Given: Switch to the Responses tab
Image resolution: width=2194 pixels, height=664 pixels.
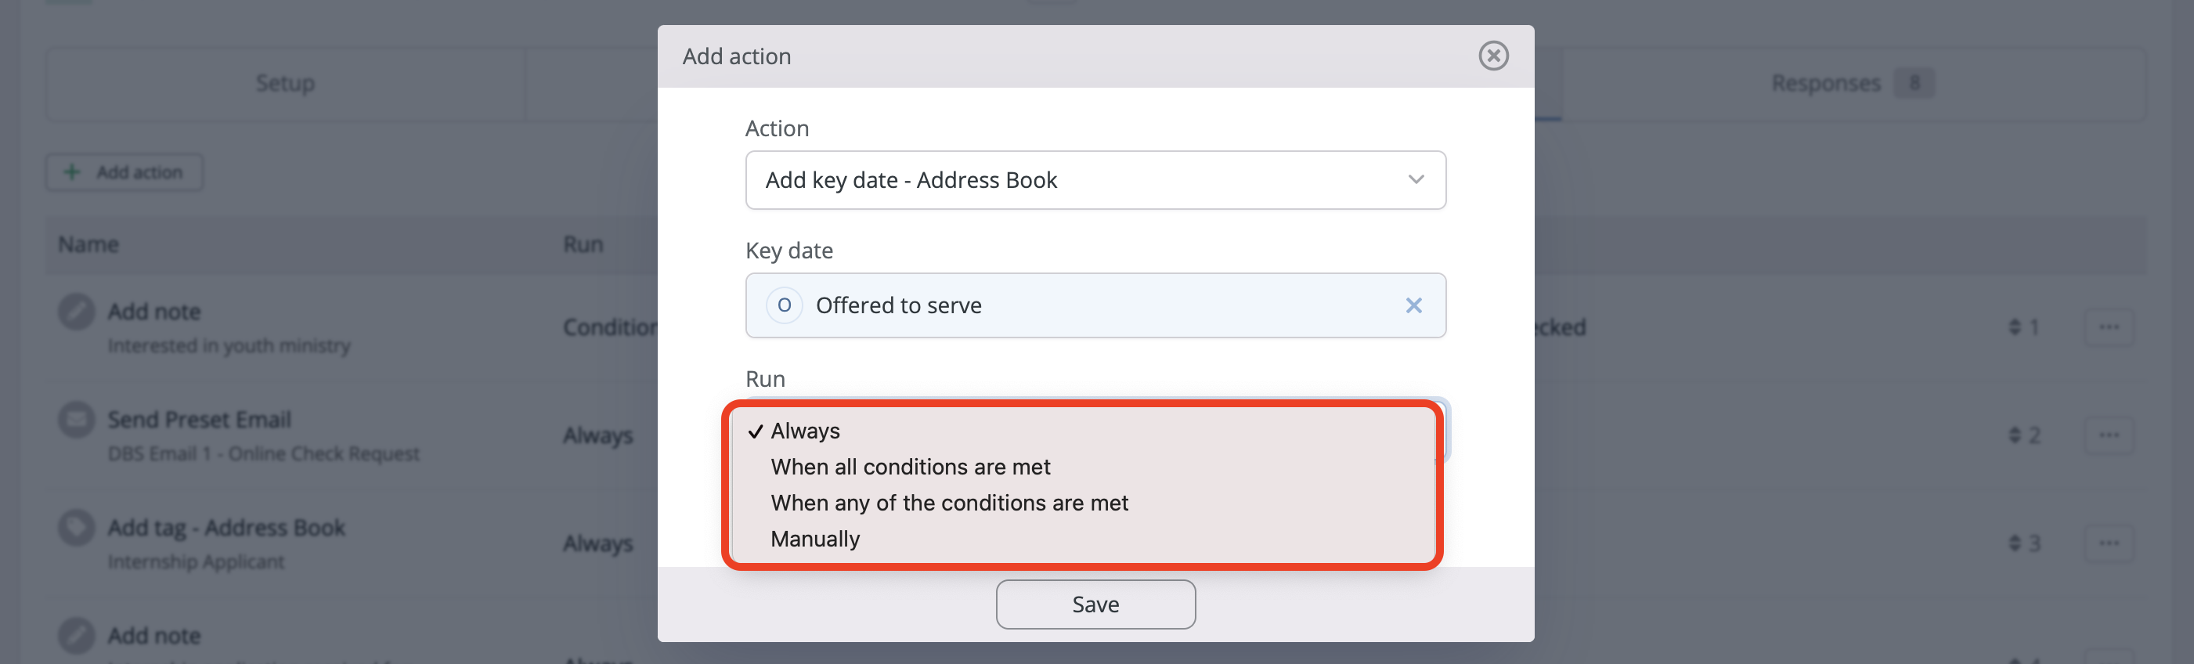Looking at the screenshot, I should click(1852, 84).
